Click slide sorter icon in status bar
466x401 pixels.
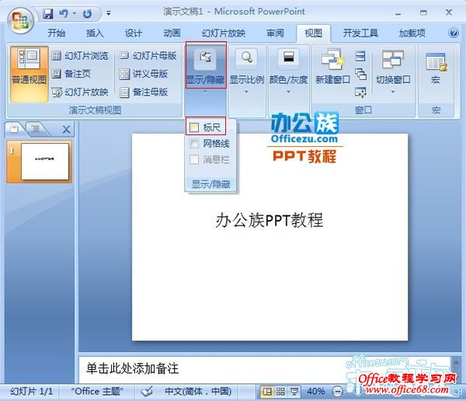[280, 392]
